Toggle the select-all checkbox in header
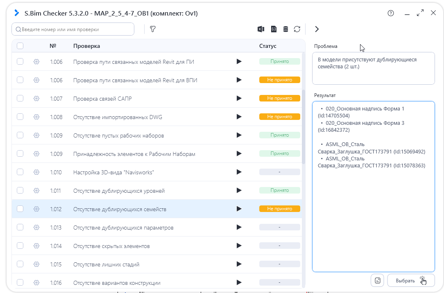This screenshot has height=293, width=444. tap(20, 46)
